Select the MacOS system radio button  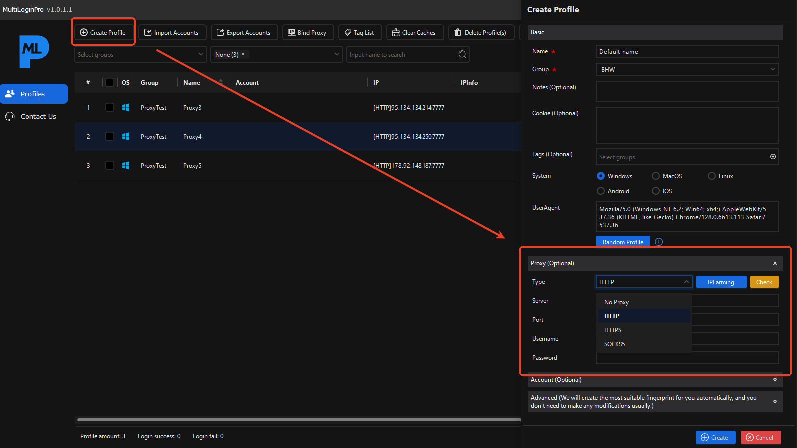pyautogui.click(x=656, y=176)
